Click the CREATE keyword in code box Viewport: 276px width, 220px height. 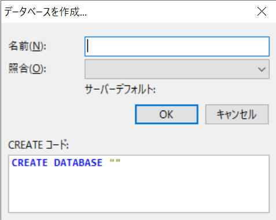click(30, 163)
